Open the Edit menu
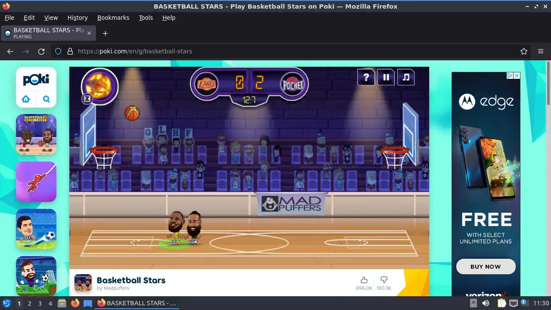The image size is (551, 310). click(x=29, y=18)
